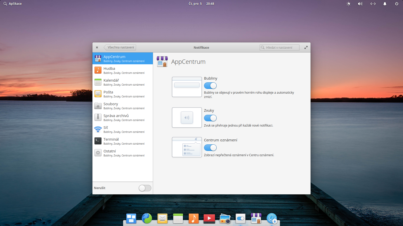Turn off Centrum oznámení toggle

pos(210,148)
